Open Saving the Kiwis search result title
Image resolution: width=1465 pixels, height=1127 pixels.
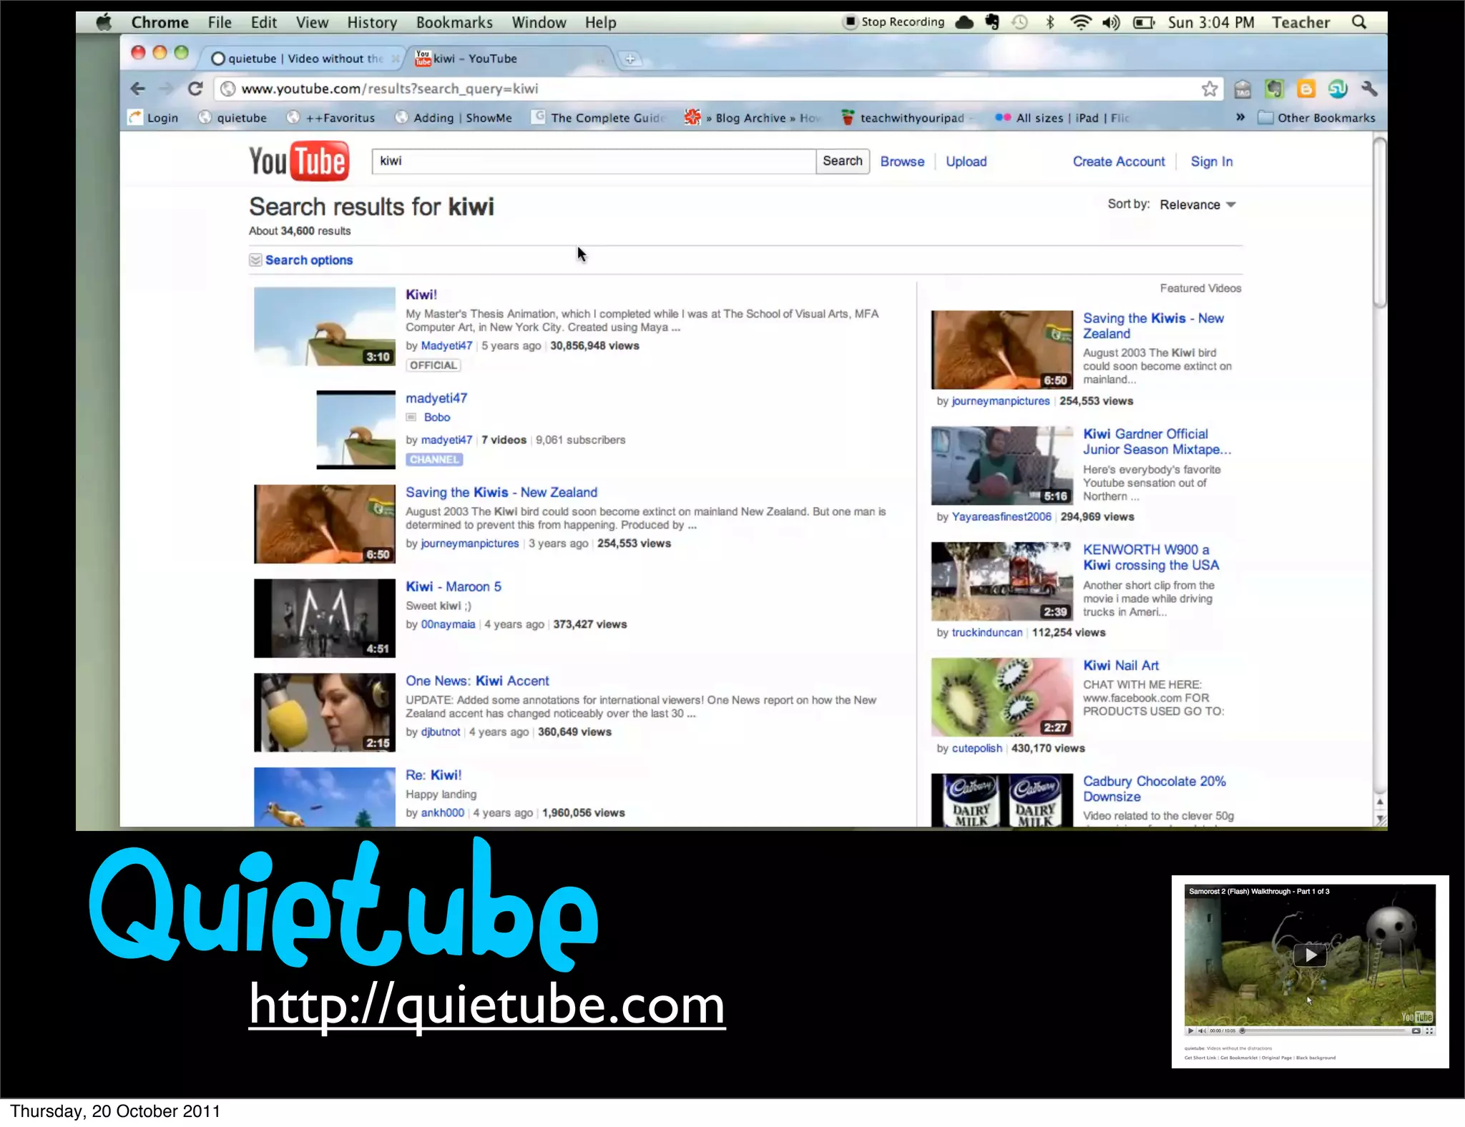pos(501,492)
